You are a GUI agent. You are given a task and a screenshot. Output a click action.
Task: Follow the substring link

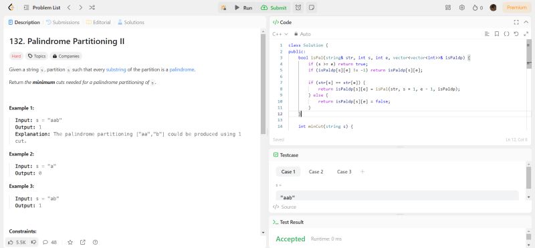(x=116, y=69)
